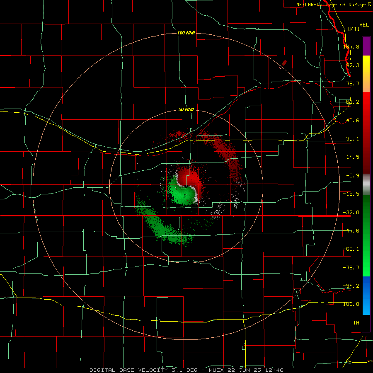
Task: Click the -78.7 velocity scale value
Action: click(x=351, y=268)
